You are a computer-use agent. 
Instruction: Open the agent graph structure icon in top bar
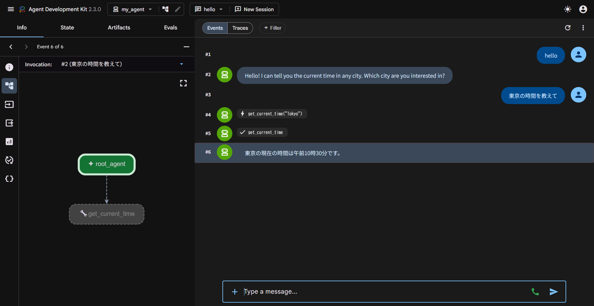[x=166, y=9]
